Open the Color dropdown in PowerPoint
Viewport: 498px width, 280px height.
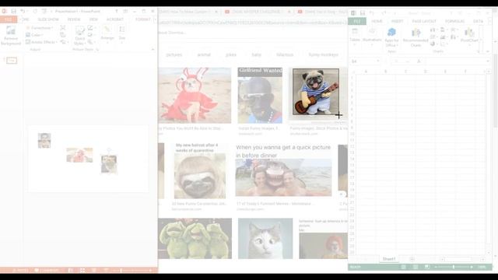click(x=34, y=35)
